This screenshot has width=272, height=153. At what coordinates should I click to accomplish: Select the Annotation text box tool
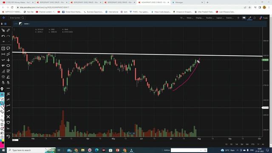[x=3, y=48]
